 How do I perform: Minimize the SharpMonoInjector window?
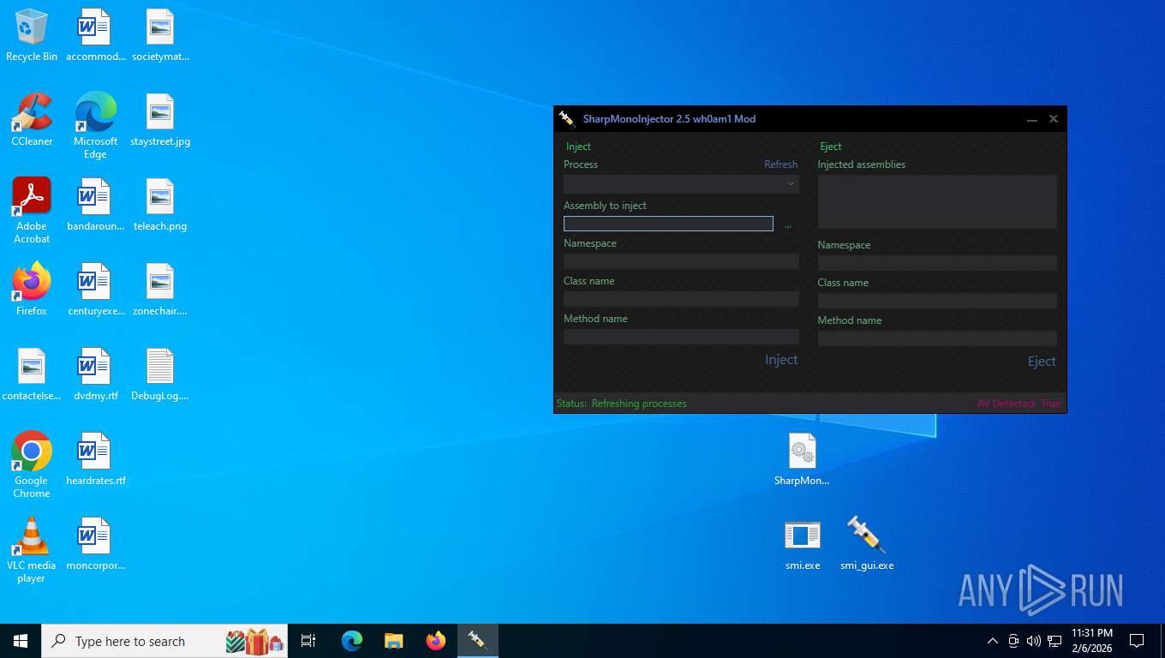click(x=1032, y=119)
